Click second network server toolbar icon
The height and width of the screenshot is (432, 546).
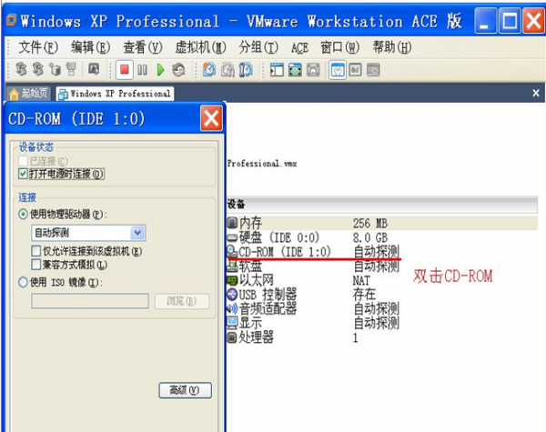click(x=38, y=69)
